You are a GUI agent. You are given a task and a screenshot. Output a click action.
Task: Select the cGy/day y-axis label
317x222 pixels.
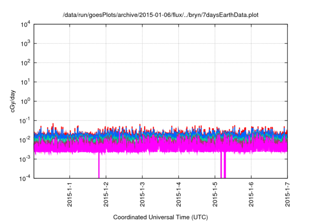click(x=12, y=102)
